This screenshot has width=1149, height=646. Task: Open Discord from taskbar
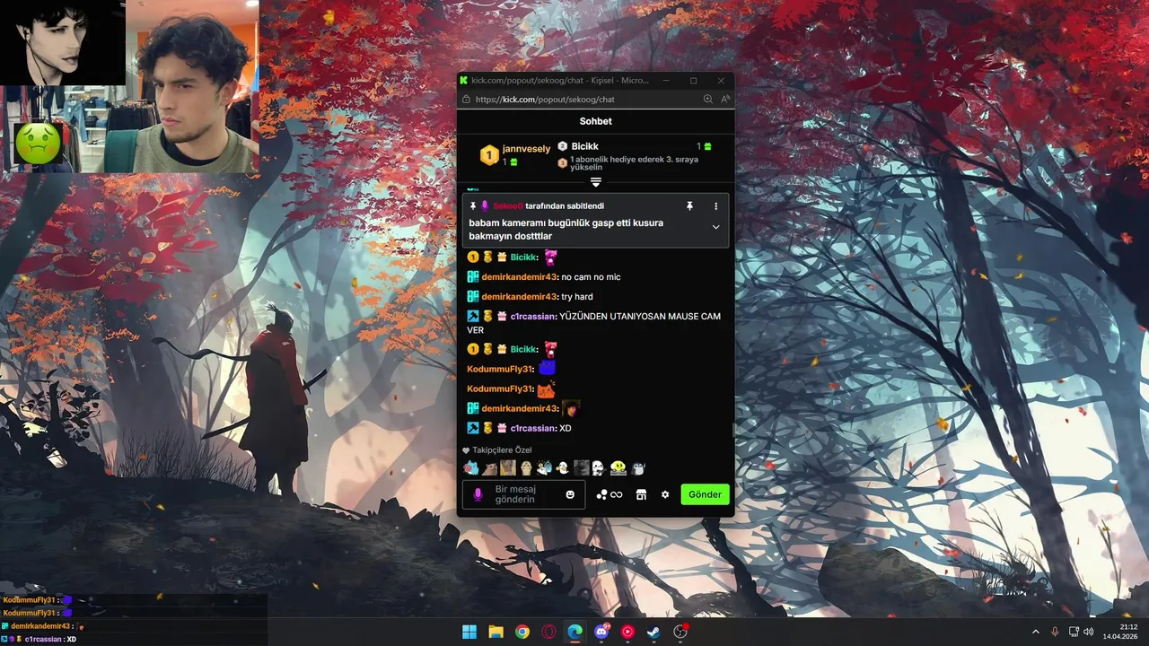click(601, 632)
